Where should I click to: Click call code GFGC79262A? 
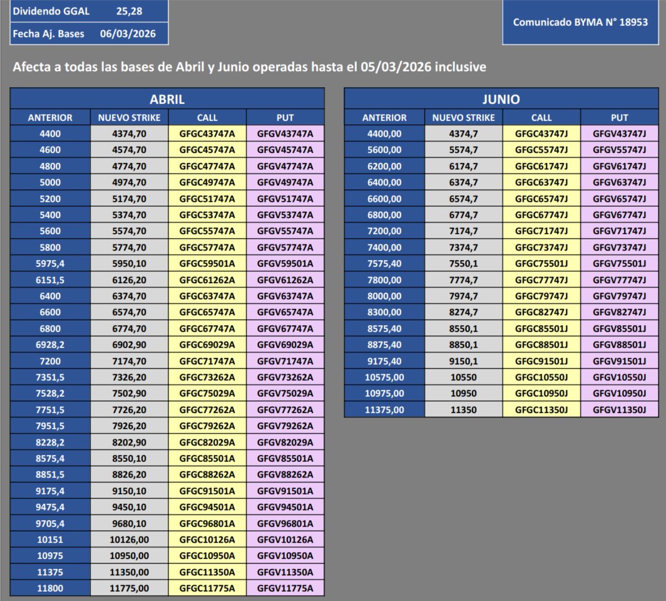point(207,426)
